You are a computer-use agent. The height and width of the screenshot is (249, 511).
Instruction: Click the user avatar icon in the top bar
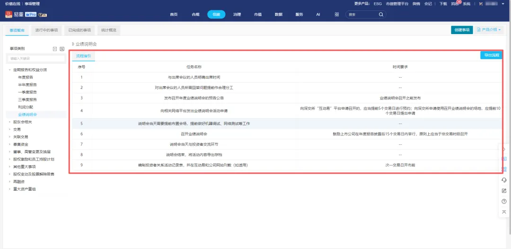click(481, 4)
